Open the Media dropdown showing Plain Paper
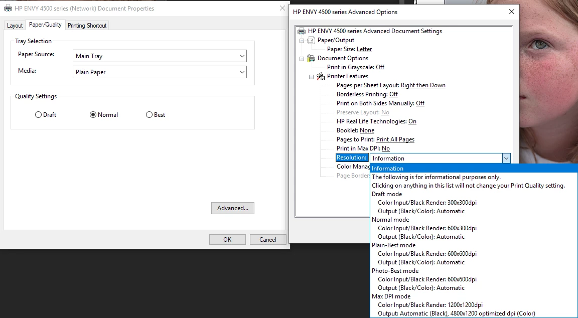 pyautogui.click(x=160, y=72)
